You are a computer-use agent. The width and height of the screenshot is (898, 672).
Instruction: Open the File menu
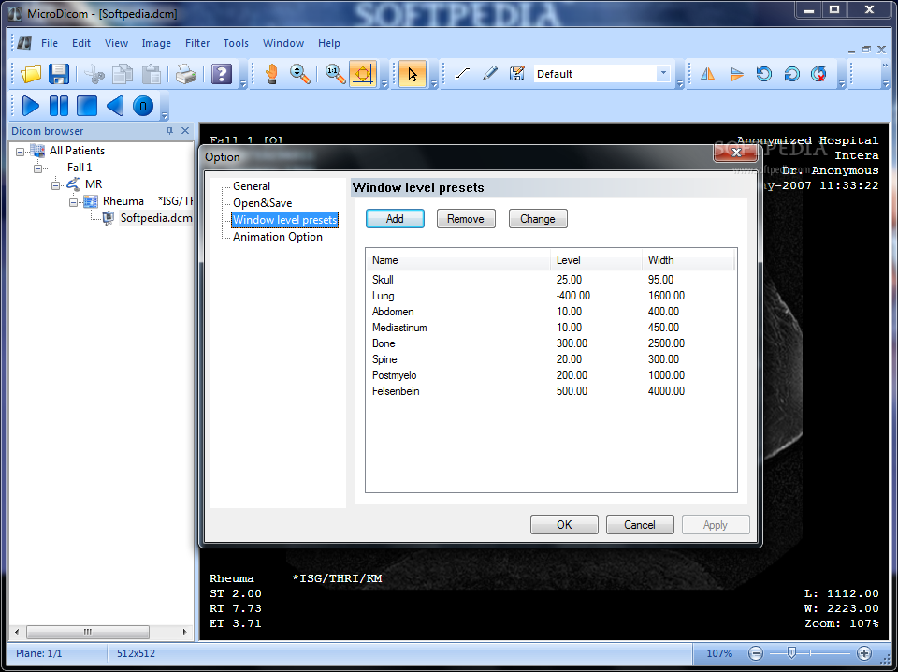50,43
